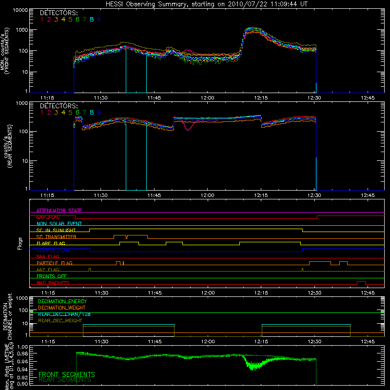The width and height of the screenshot is (390, 390).
Task: Click cyan detector 8 in the front segments legend
Action: tap(92, 19)
